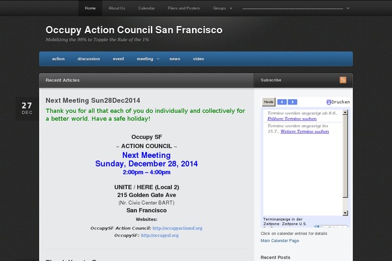Click the green Thank you message text

tap(145, 115)
